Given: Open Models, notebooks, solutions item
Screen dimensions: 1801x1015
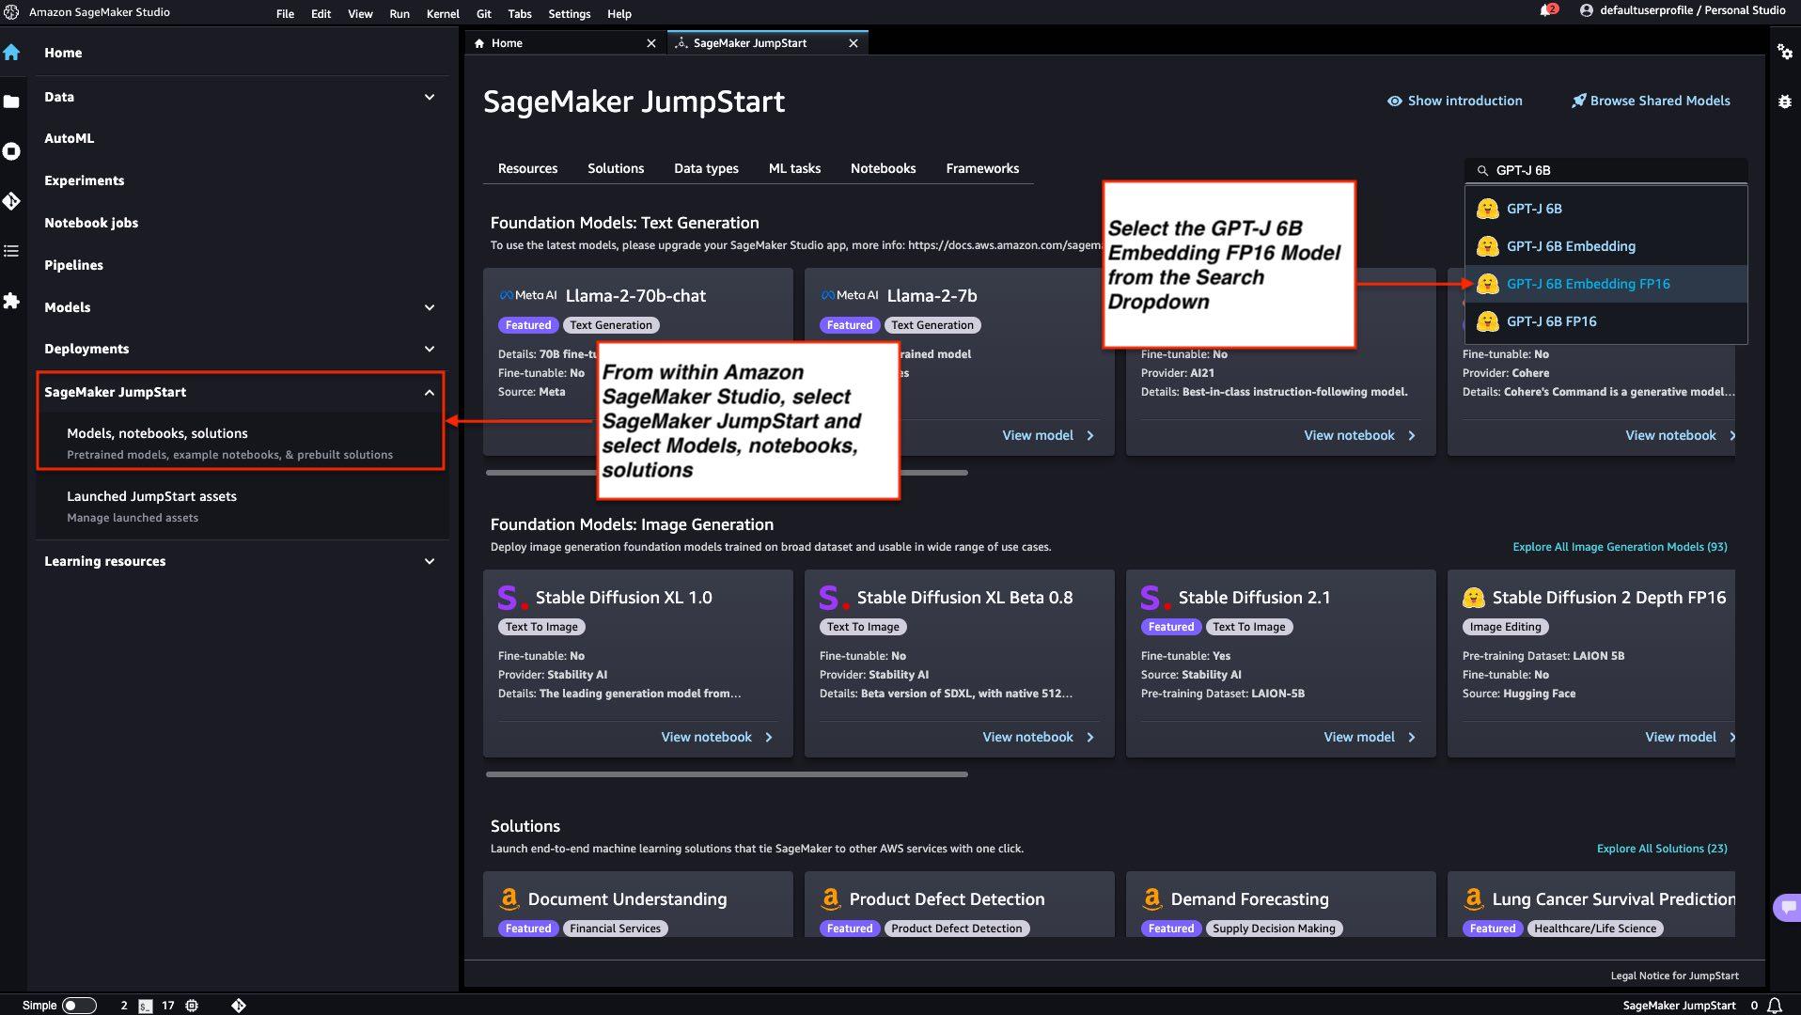Looking at the screenshot, I should pos(241,443).
